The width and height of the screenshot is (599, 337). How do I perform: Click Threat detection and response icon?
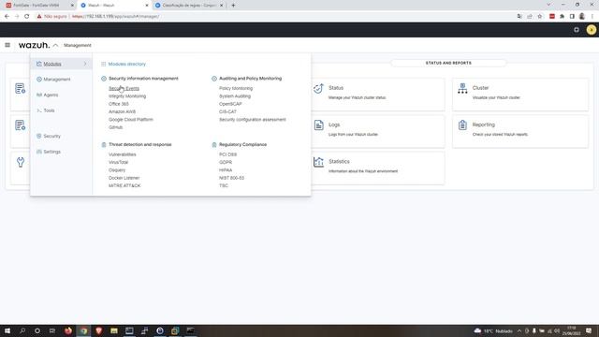tap(104, 145)
